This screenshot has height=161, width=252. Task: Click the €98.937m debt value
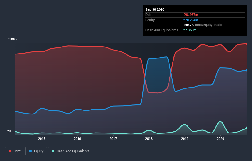(191, 15)
